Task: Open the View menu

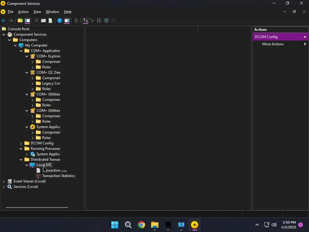Action: pyautogui.click(x=37, y=12)
